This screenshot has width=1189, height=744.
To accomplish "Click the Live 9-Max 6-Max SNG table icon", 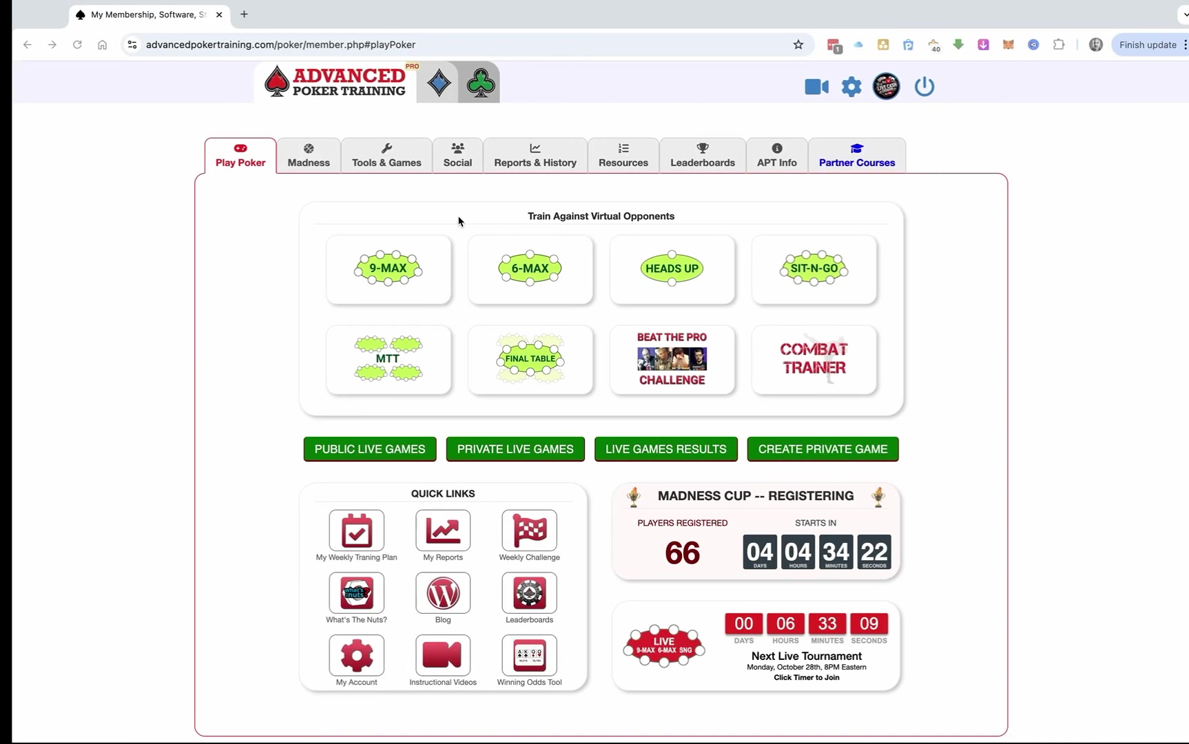I will (x=664, y=646).
